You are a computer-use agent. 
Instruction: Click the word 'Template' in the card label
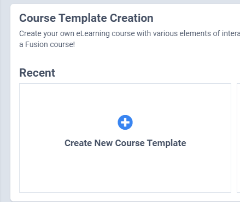167,143
